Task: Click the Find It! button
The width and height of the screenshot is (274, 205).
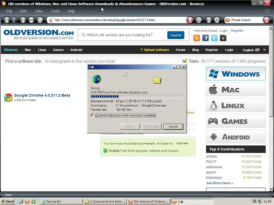Action: (176, 35)
